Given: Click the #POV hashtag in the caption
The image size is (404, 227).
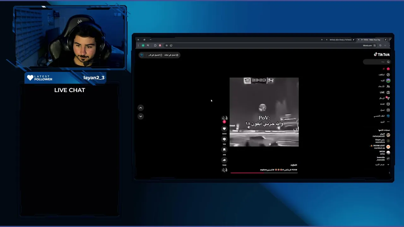Looking at the screenshot, I should pos(294,170).
